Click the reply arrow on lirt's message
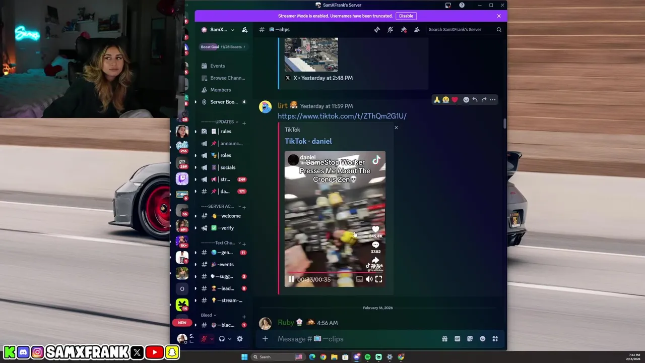Image resolution: width=645 pixels, height=363 pixels. pos(475,100)
